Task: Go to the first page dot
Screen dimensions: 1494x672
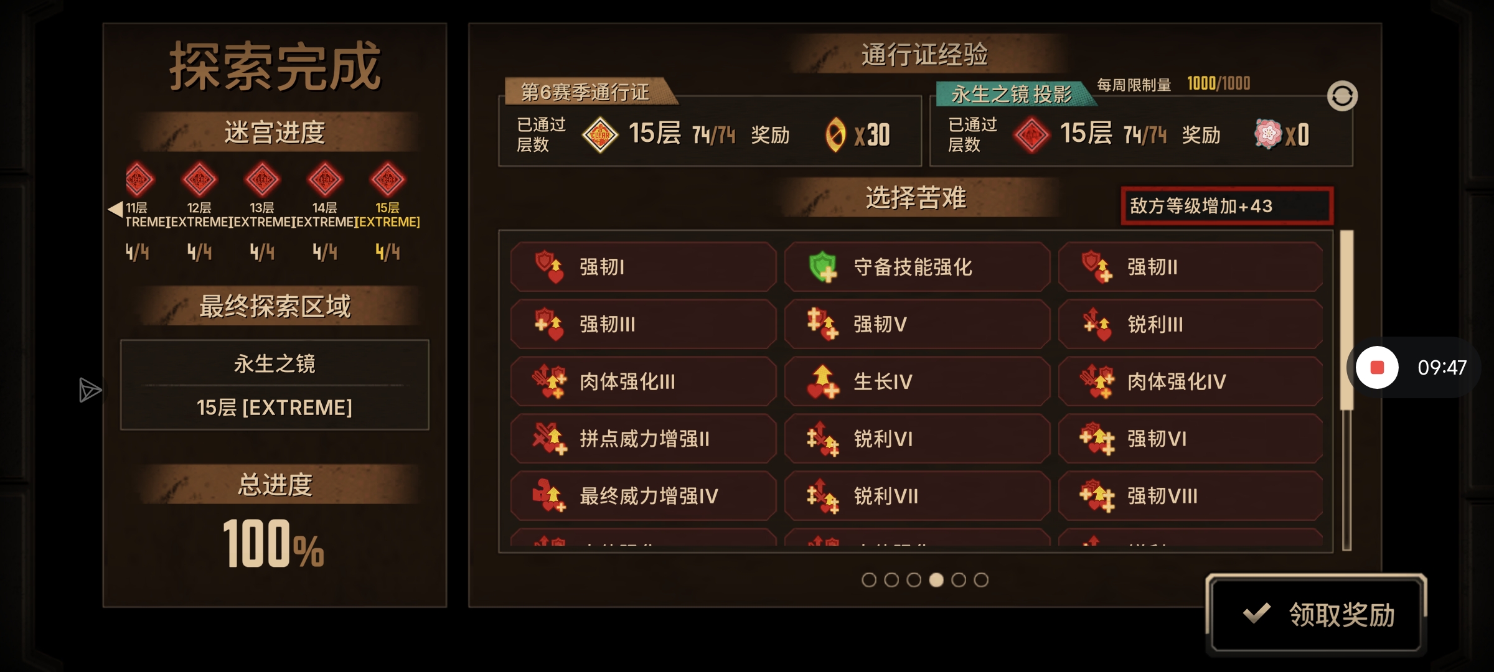Action: pyautogui.click(x=869, y=580)
